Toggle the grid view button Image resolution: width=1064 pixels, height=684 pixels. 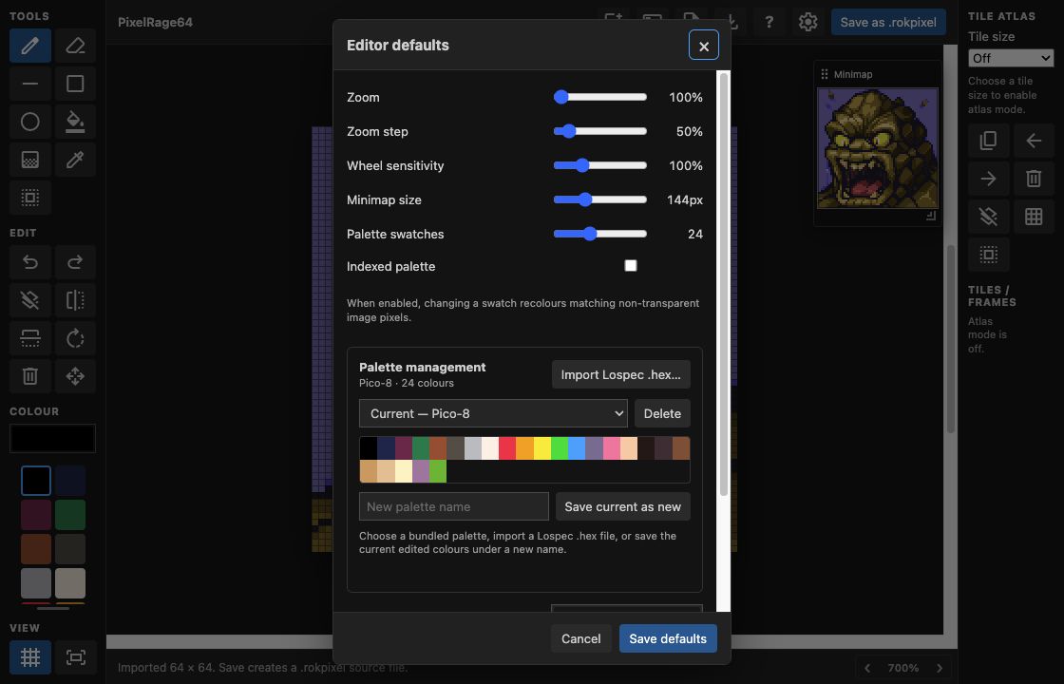29,656
